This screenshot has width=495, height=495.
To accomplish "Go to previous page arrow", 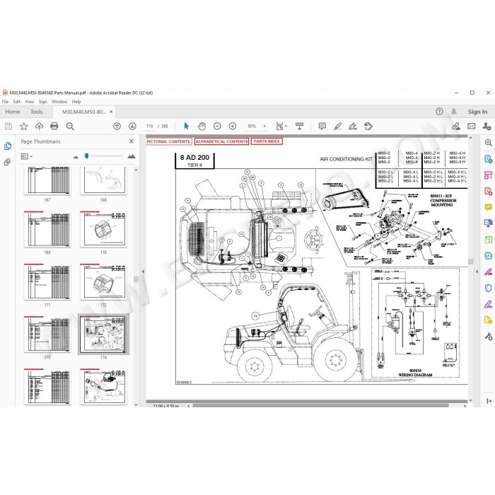I will 117,127.
